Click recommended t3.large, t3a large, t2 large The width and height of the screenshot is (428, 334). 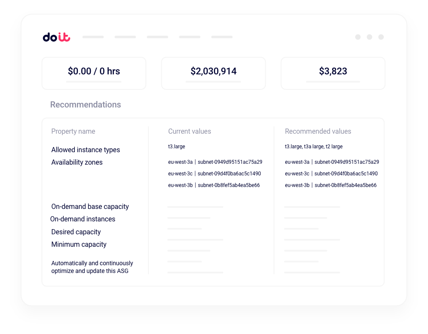(314, 147)
